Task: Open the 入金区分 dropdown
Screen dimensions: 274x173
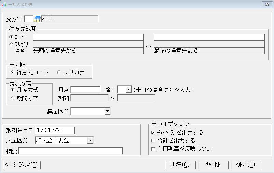Action: (90, 140)
